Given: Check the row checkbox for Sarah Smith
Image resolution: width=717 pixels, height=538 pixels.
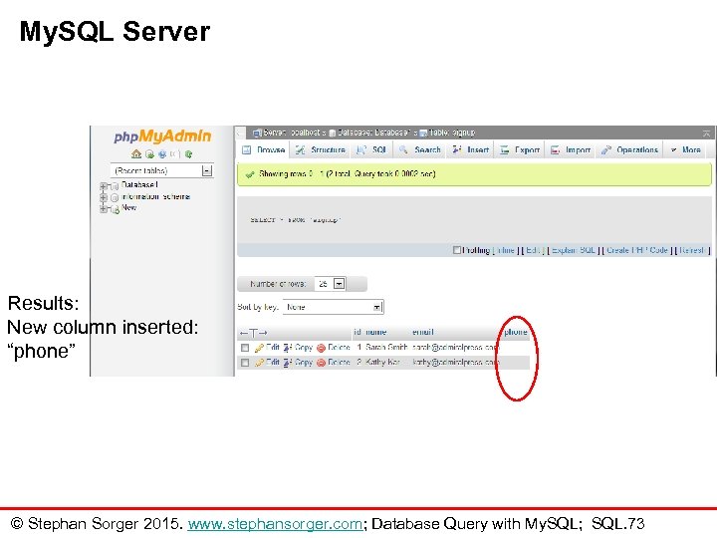Looking at the screenshot, I should 245,348.
